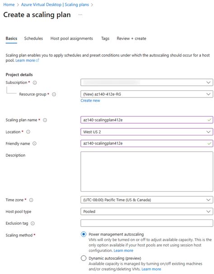This screenshot has width=214, height=274.
Task: Click the Host pool type label
Action: 19,212
